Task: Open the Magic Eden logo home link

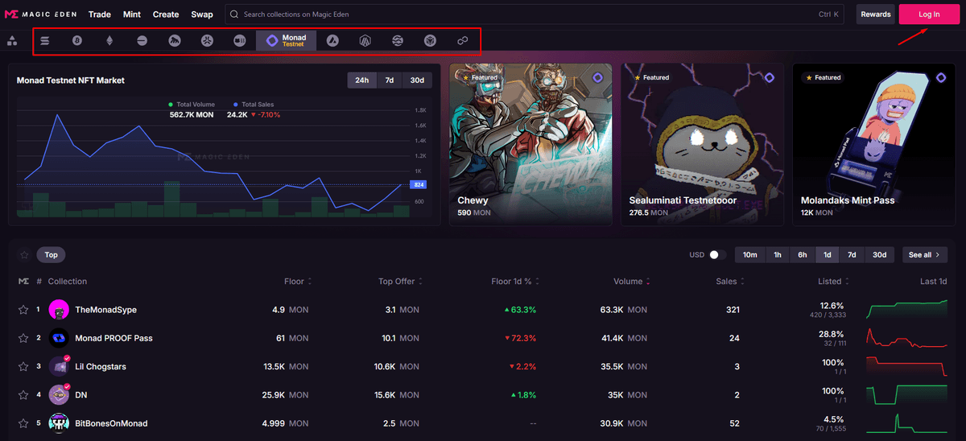Action: click(x=42, y=14)
